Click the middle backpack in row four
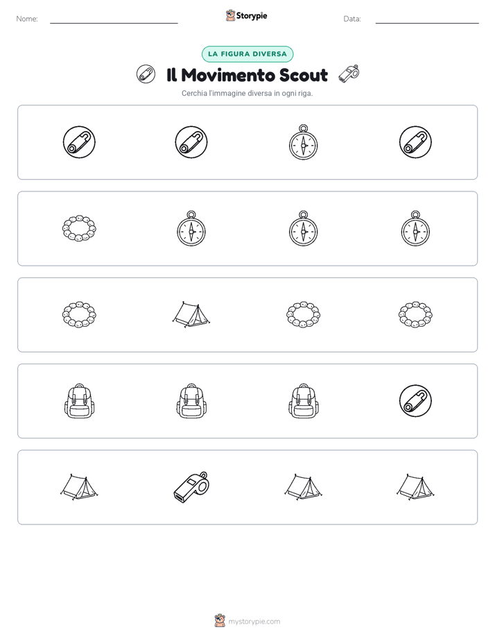The image size is (495, 641). pos(191,401)
